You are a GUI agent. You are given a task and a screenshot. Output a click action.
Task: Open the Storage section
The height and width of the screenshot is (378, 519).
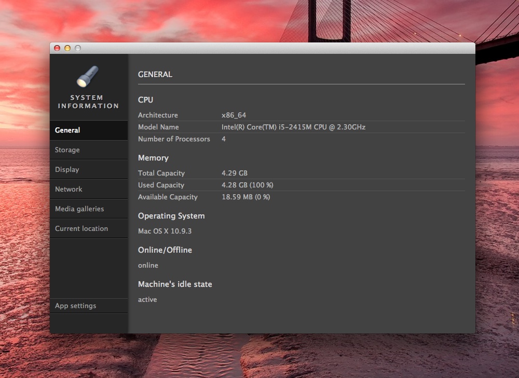click(89, 150)
